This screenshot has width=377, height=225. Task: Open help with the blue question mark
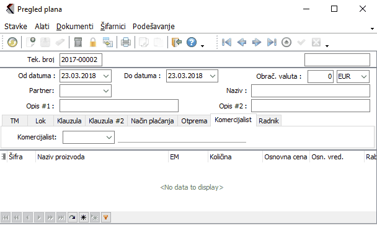[x=192, y=42]
